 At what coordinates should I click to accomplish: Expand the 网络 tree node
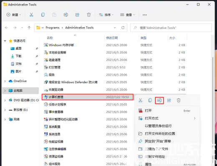(x=5, y=120)
